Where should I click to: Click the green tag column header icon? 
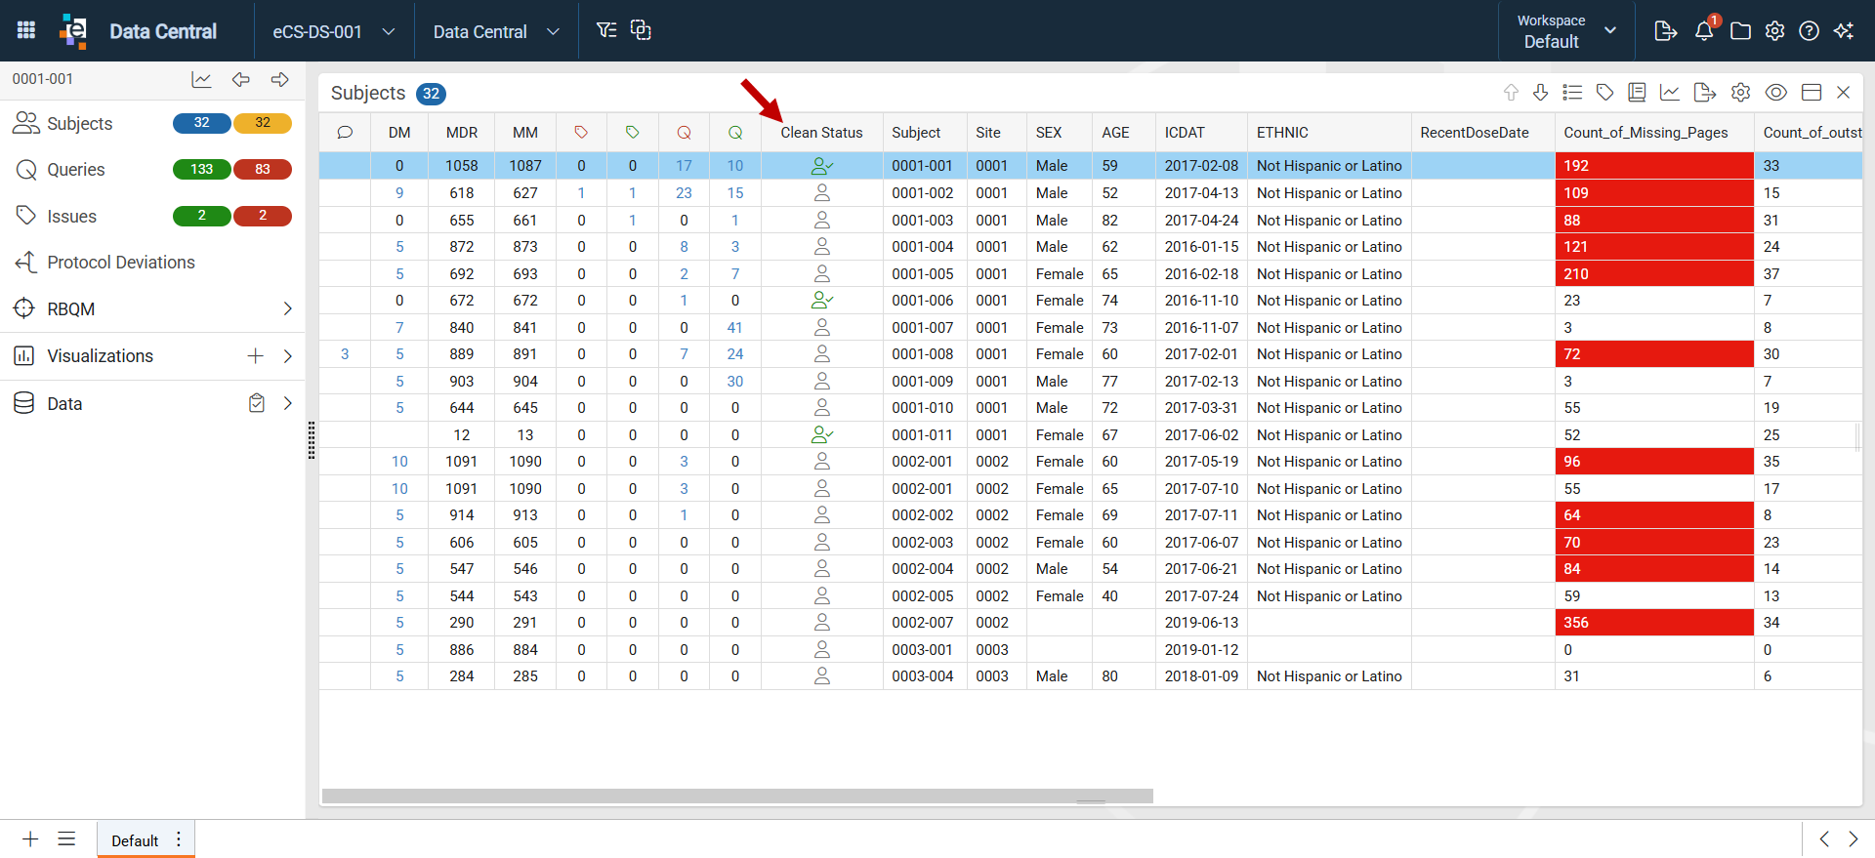(x=633, y=133)
